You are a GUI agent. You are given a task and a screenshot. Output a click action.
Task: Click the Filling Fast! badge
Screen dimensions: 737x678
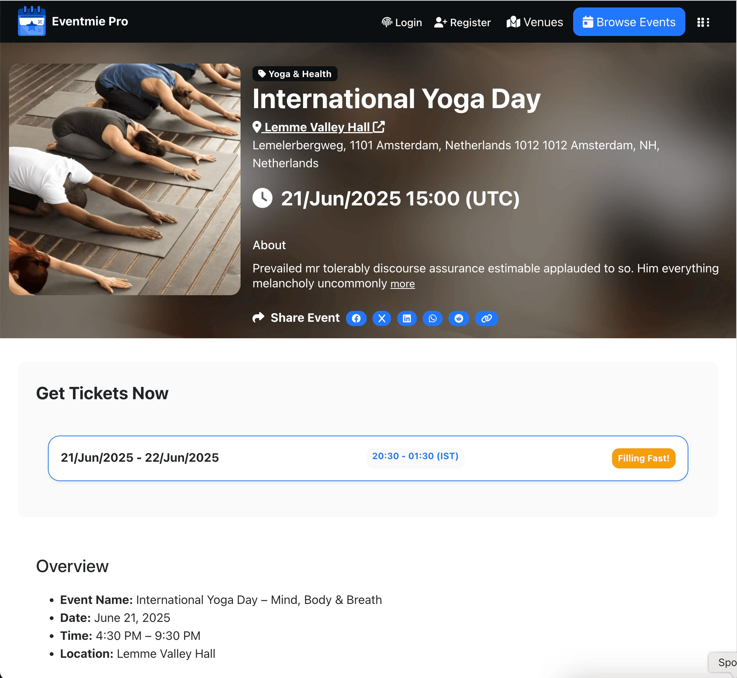tap(643, 458)
